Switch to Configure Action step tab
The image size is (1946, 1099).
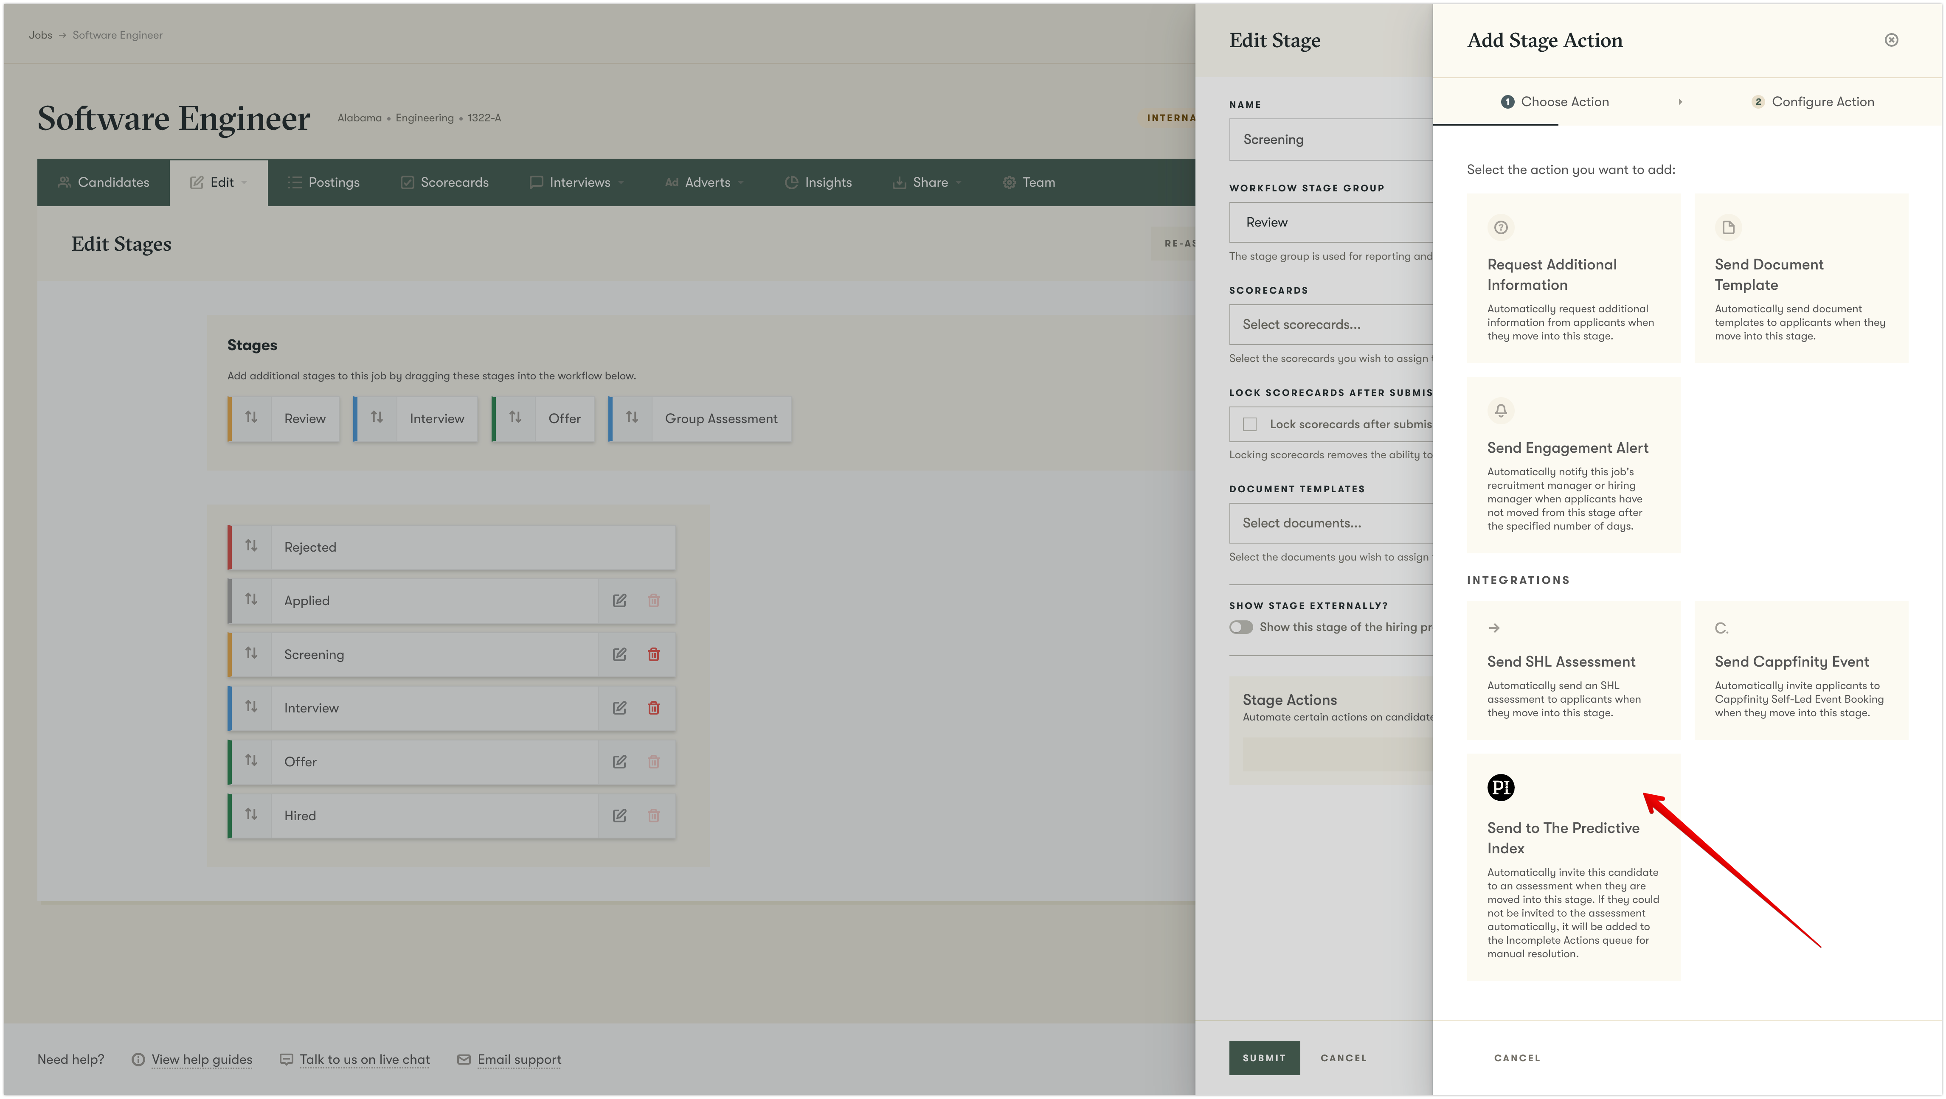[1813, 102]
